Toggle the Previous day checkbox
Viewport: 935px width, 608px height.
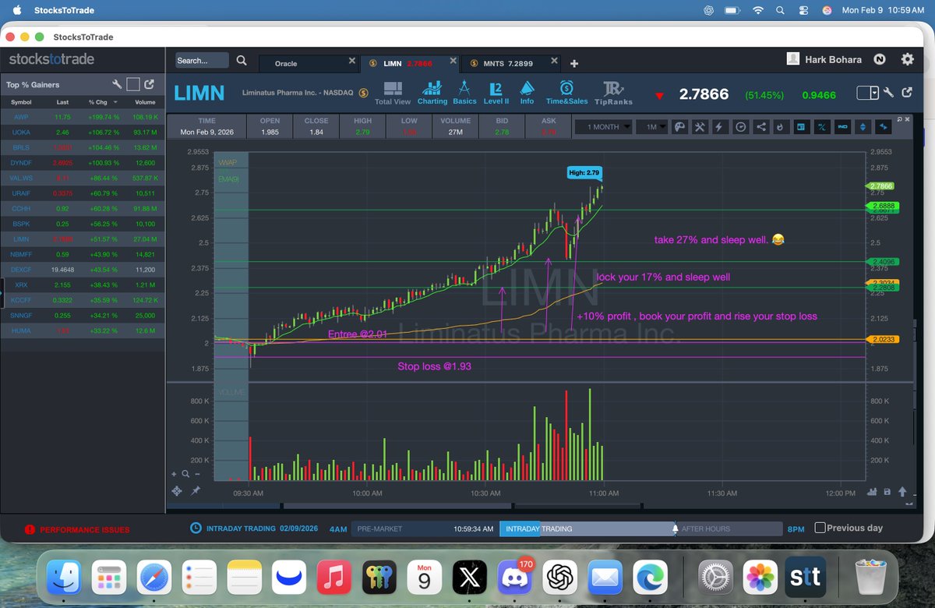pos(820,528)
